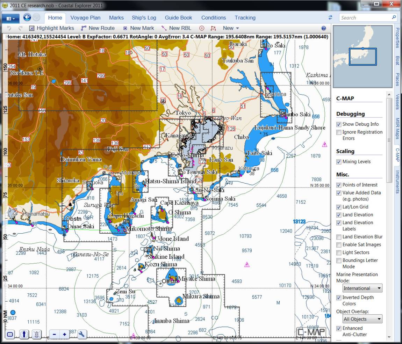
Task: Open the Ship's Log tab
Action: [144, 18]
